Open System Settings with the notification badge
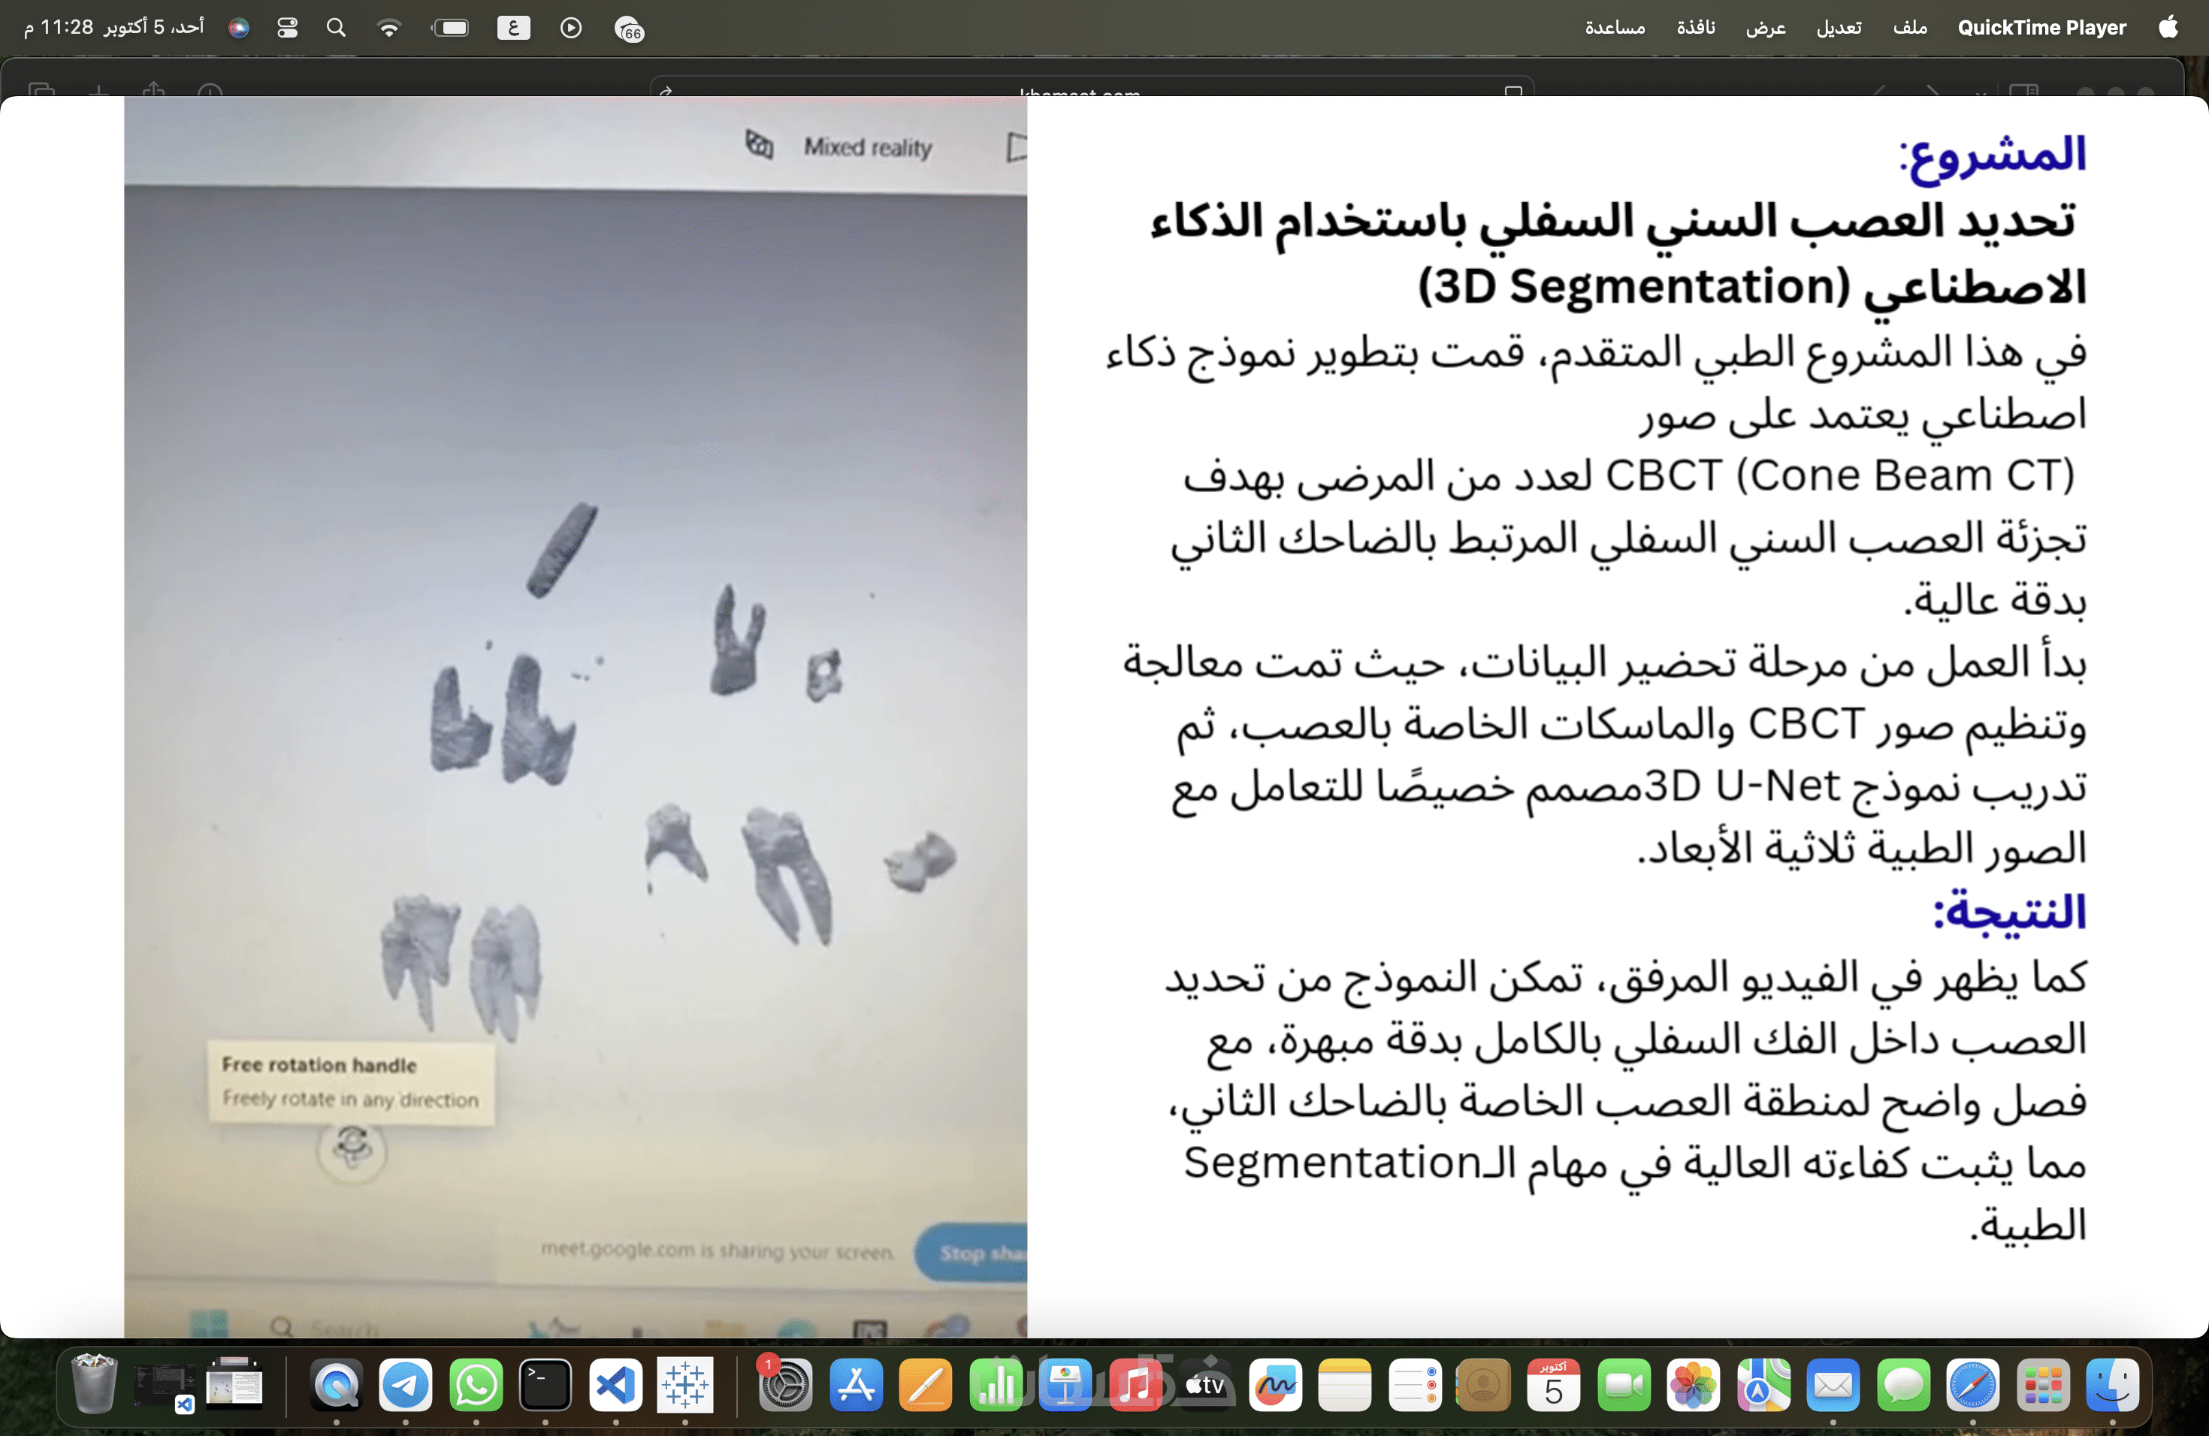 pos(785,1385)
